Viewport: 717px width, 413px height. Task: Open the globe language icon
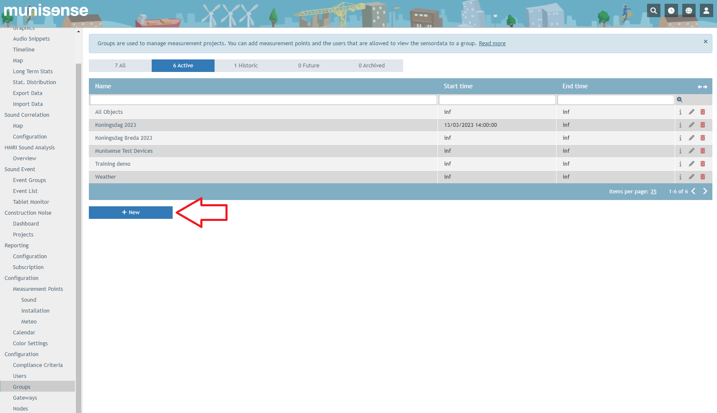[689, 11]
